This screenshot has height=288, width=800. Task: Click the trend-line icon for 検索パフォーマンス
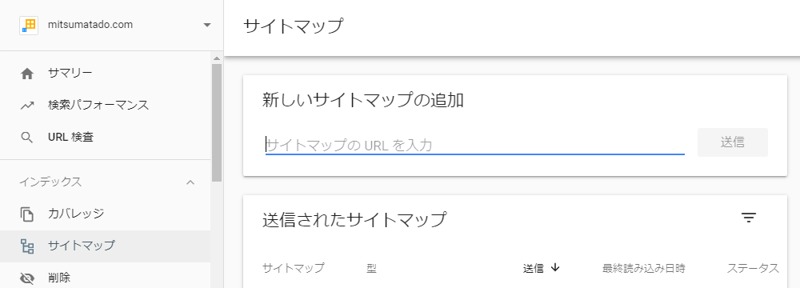(27, 106)
